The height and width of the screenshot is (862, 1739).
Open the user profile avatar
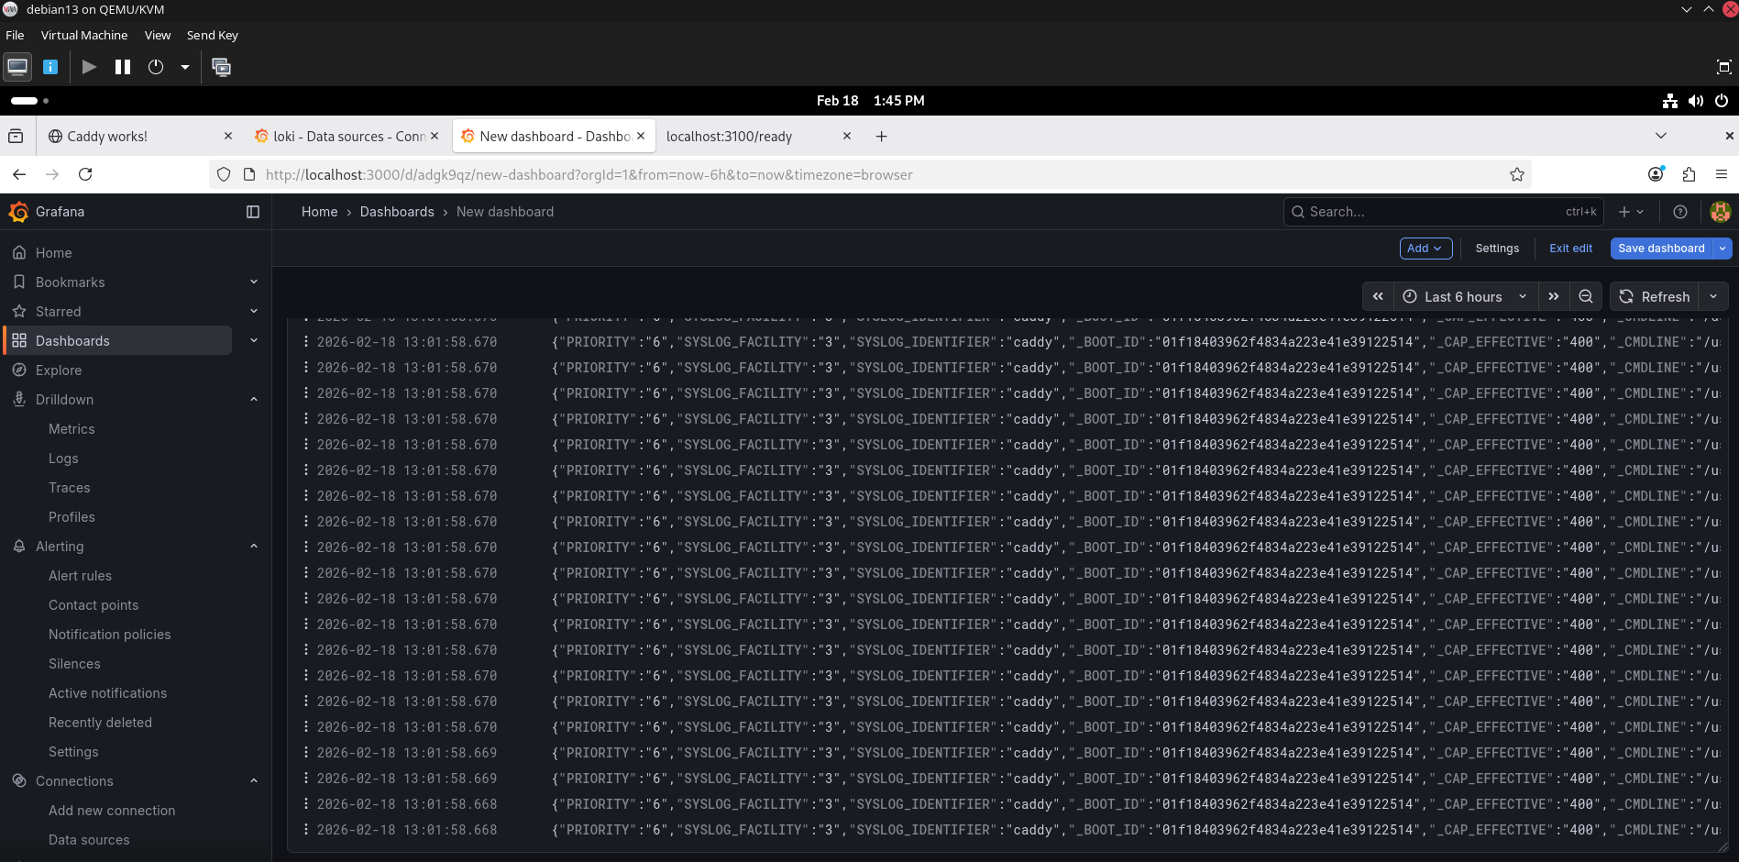click(1720, 212)
